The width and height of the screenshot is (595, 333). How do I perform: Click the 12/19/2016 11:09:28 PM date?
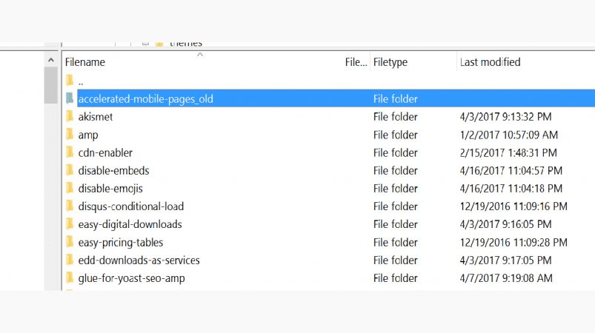tap(513, 243)
